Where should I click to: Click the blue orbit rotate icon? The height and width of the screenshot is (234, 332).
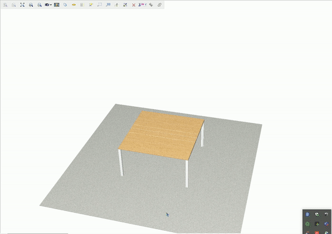(x=65, y=5)
